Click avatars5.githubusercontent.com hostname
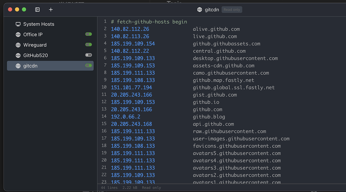346x192 pixels. [x=237, y=153]
